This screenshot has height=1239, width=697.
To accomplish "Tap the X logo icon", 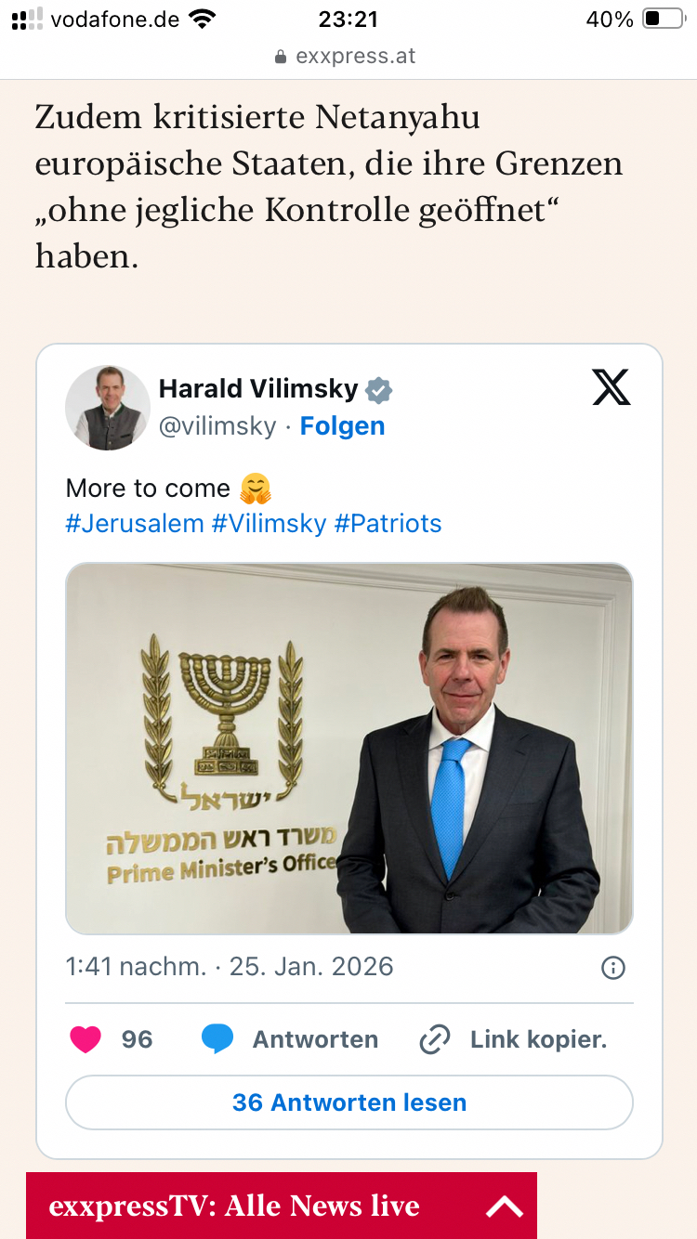I will (611, 387).
